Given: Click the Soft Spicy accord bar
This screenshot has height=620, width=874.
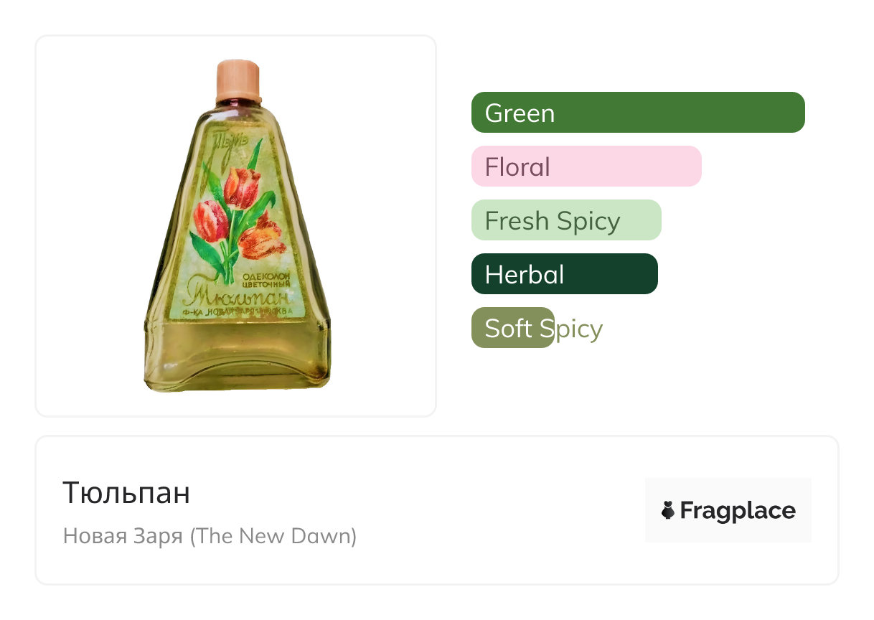Looking at the screenshot, I should tap(513, 328).
